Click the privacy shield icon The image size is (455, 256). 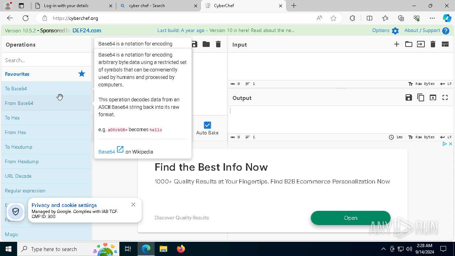point(16,212)
